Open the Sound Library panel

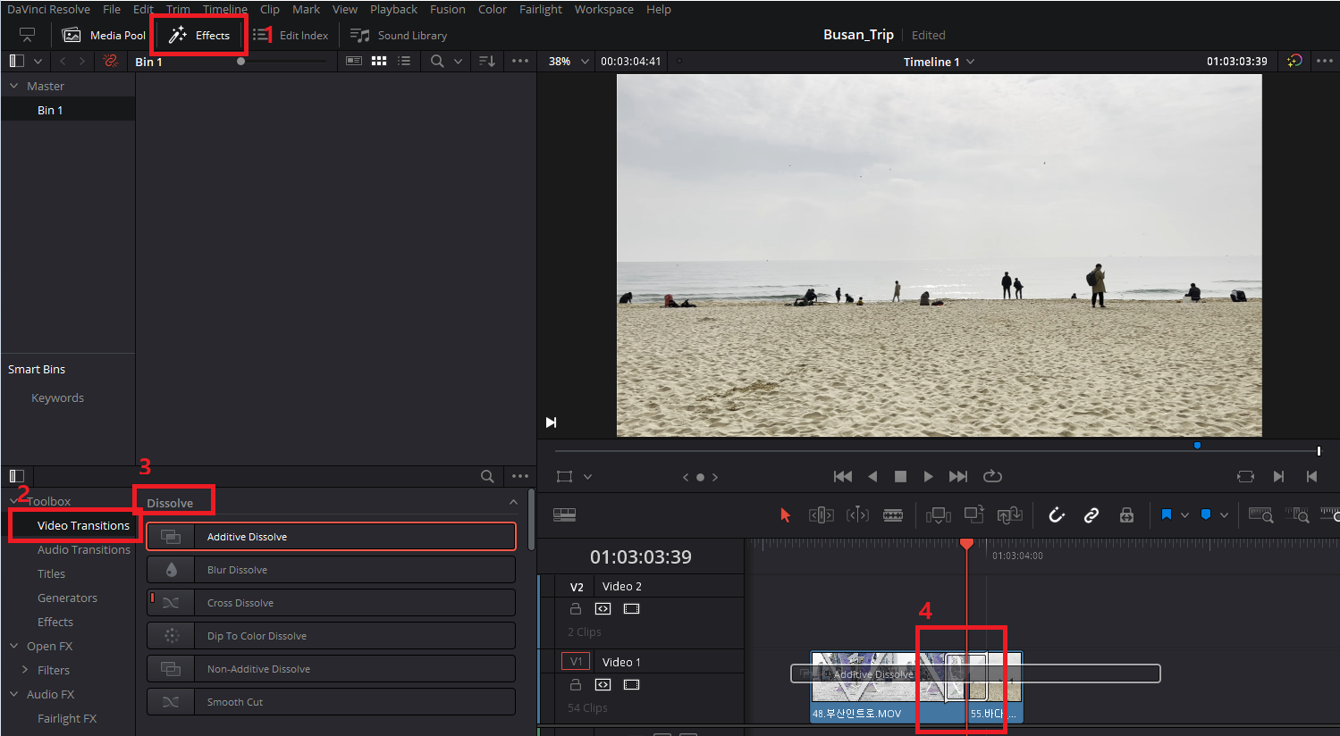pyautogui.click(x=399, y=36)
